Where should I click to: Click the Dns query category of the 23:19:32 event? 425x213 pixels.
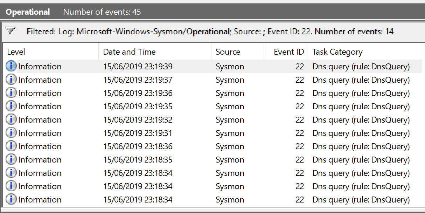[361, 120]
